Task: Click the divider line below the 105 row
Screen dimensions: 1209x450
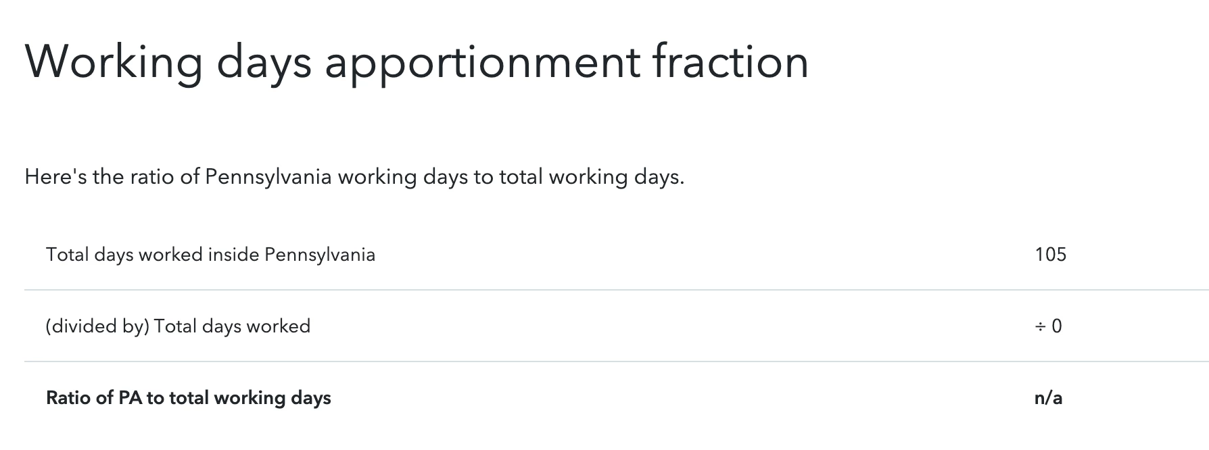Action: [x=617, y=290]
